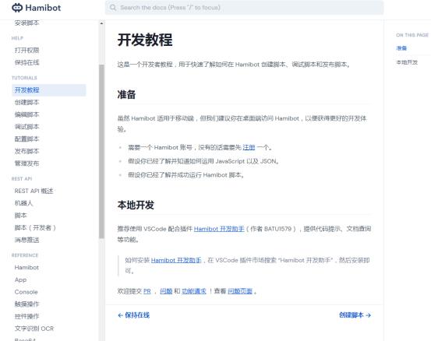The image size is (431, 341).
Task: Open 编辑脚本 in the sidebar
Action: (27, 114)
